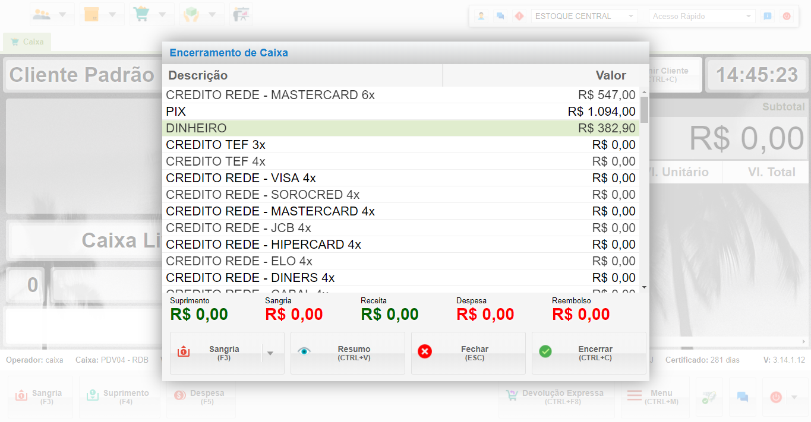This screenshot has width=811, height=422.
Task: Show summary with the Resumo eye button
Action: click(x=348, y=353)
